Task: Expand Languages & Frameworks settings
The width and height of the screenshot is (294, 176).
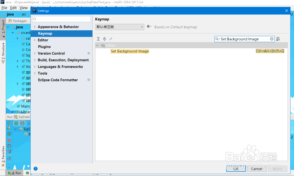Action: [35, 66]
